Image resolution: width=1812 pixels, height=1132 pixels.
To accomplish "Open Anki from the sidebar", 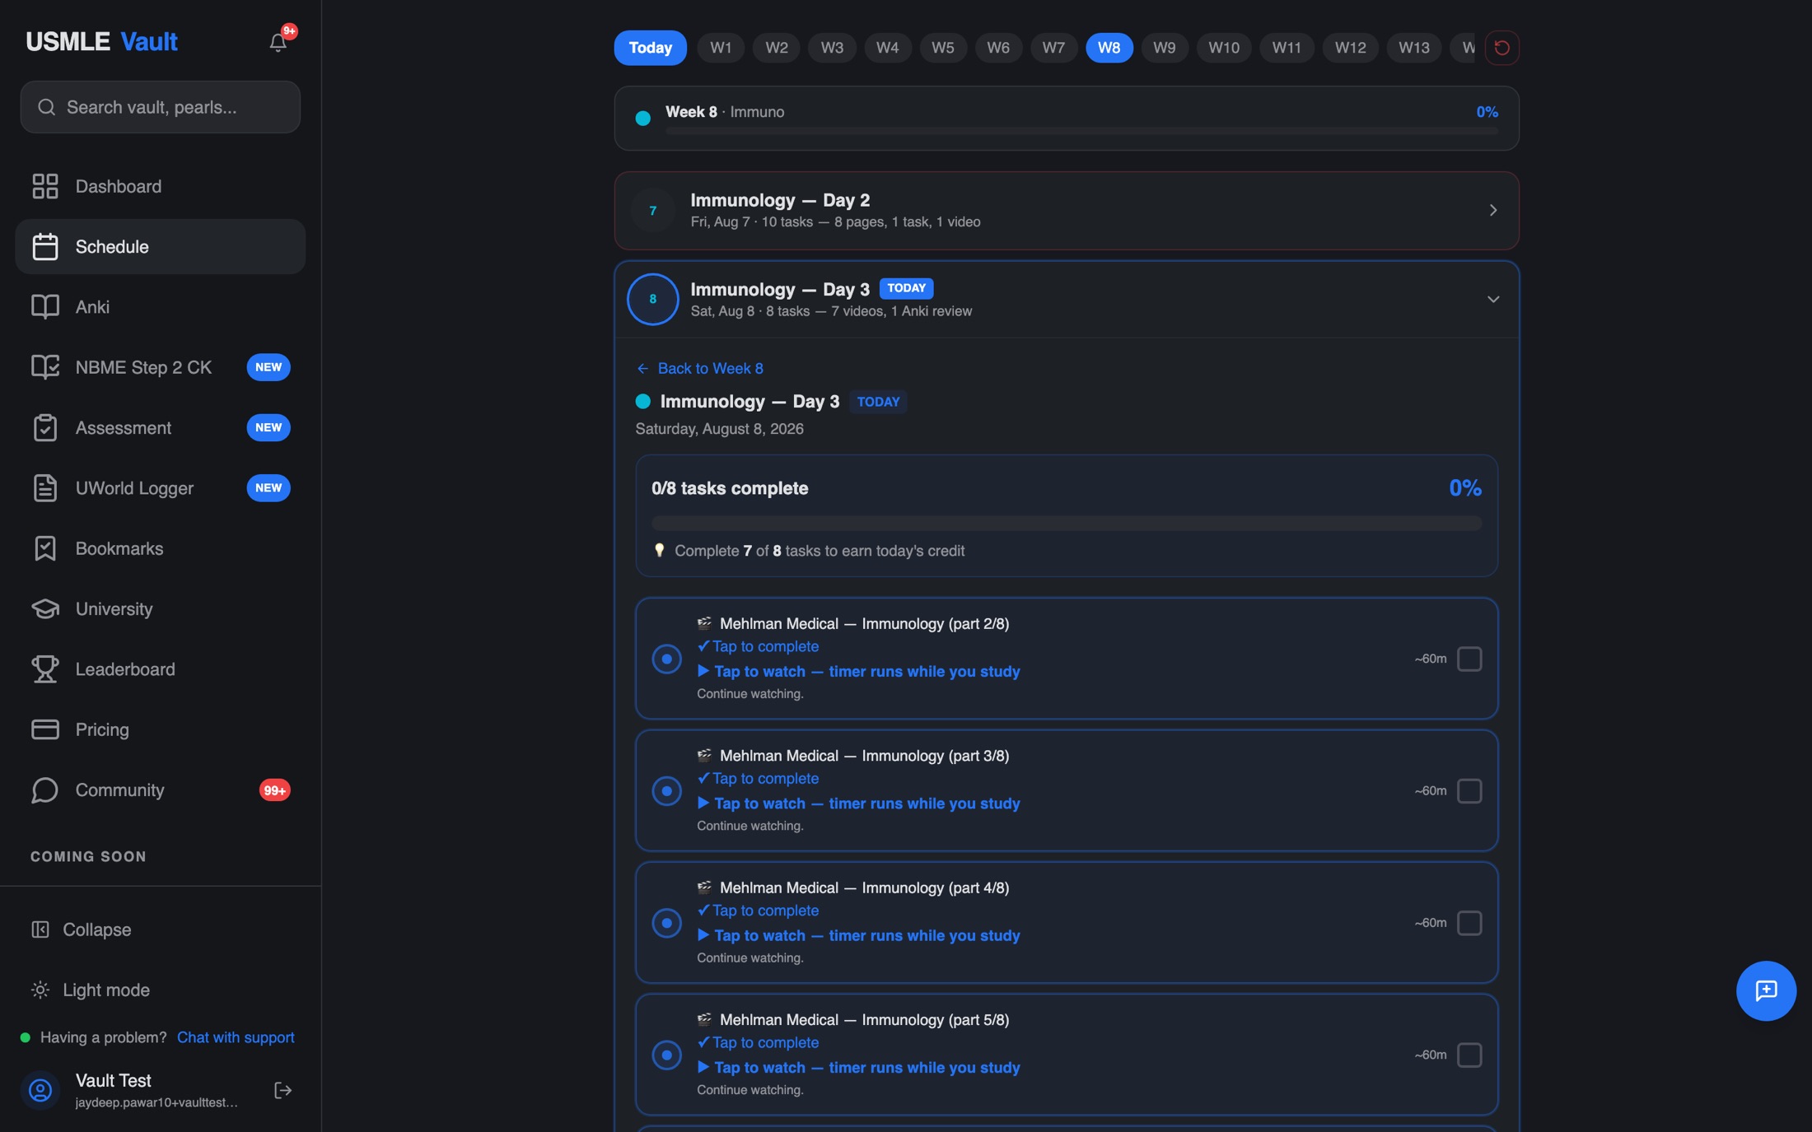I will click(161, 306).
